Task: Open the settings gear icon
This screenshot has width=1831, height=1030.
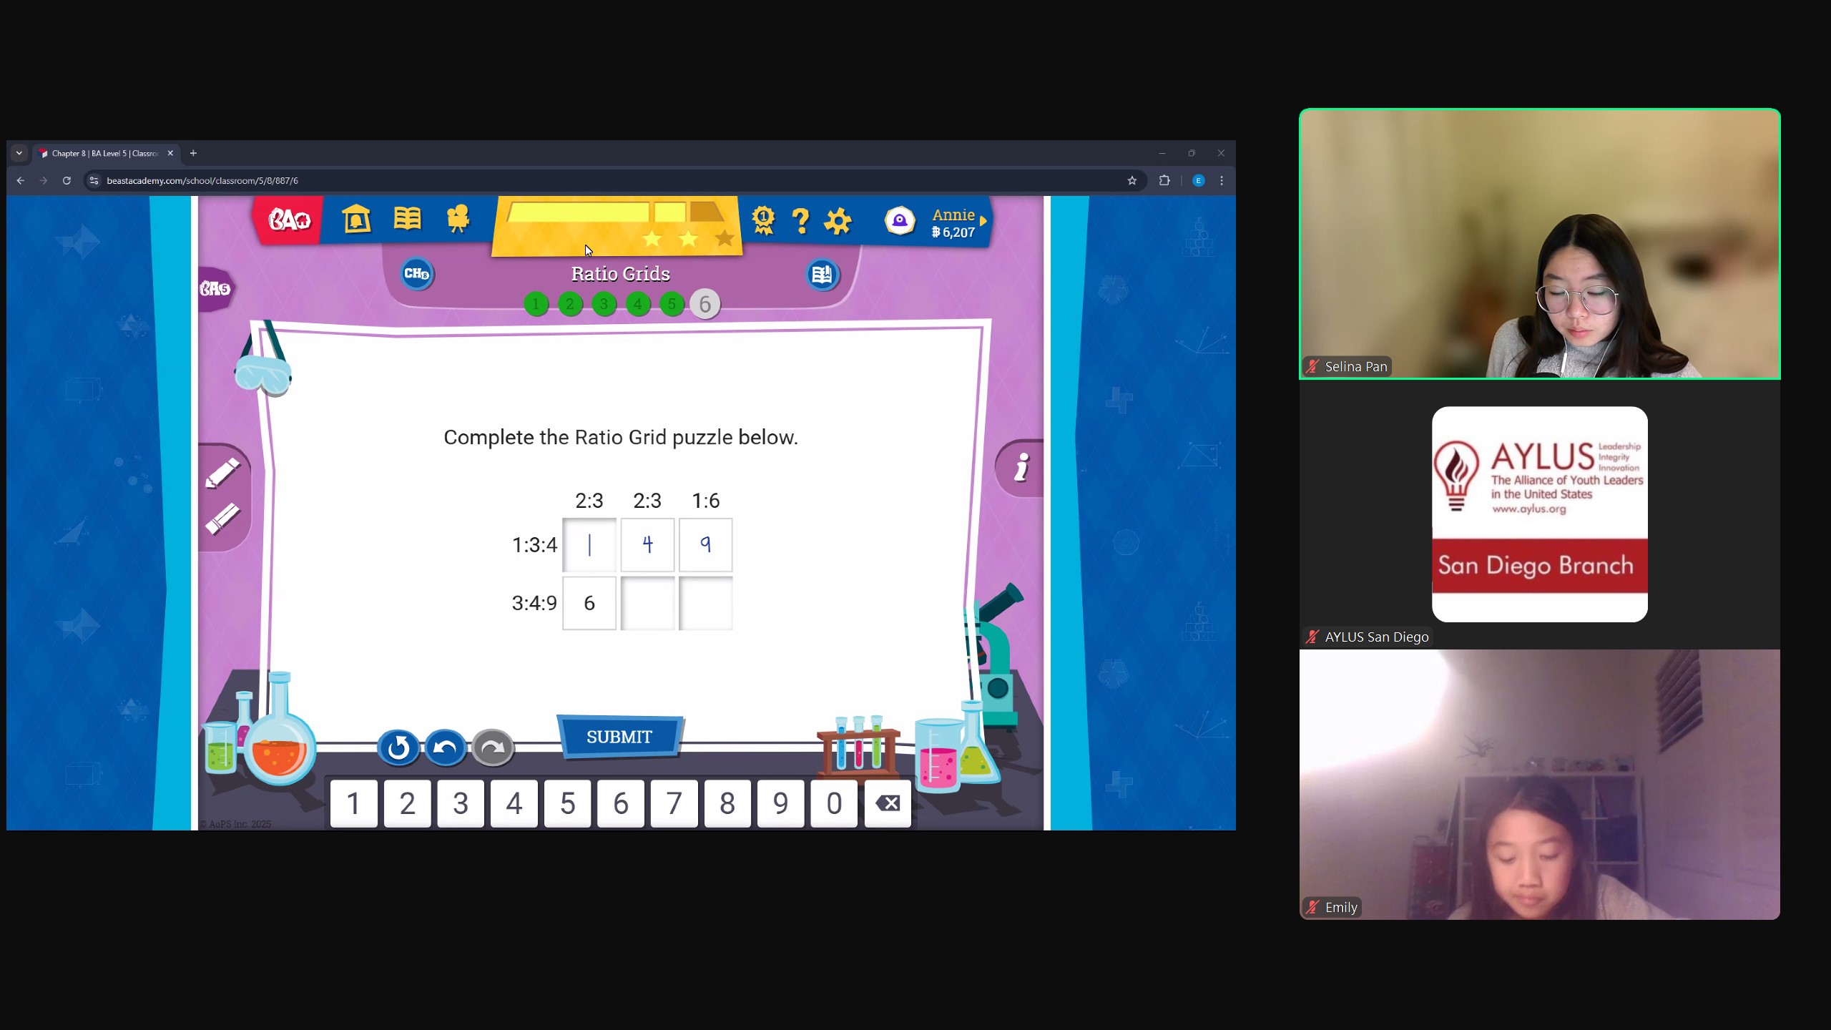Action: pos(838,221)
